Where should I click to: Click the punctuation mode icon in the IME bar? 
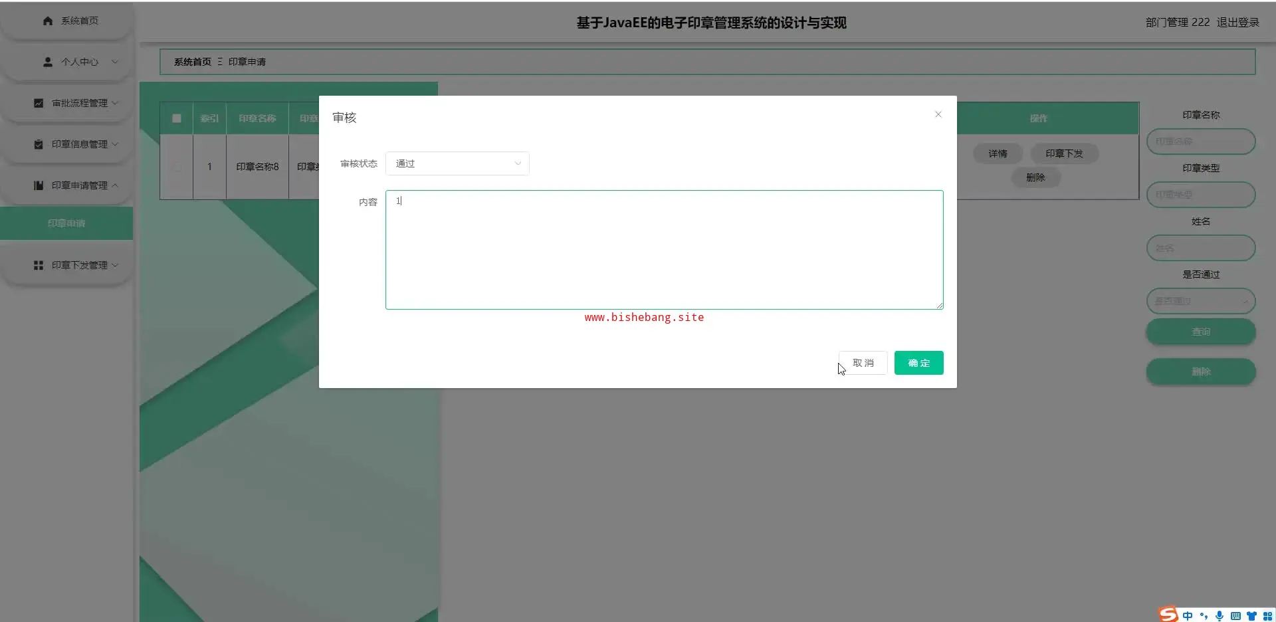click(1204, 616)
